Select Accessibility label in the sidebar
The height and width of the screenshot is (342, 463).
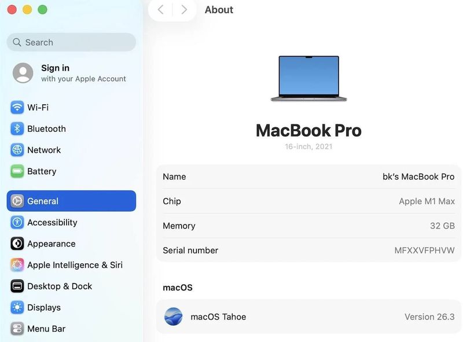click(x=52, y=222)
